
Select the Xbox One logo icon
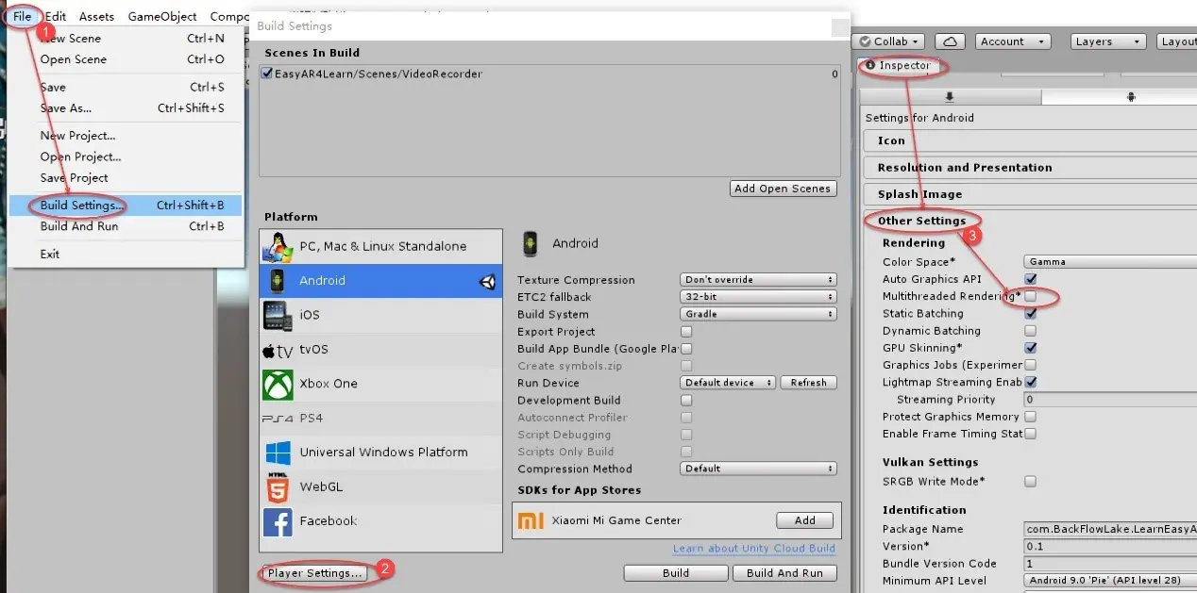[278, 384]
